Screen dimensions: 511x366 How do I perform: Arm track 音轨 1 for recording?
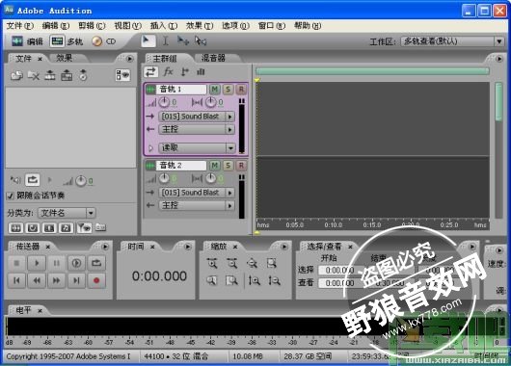tap(241, 90)
